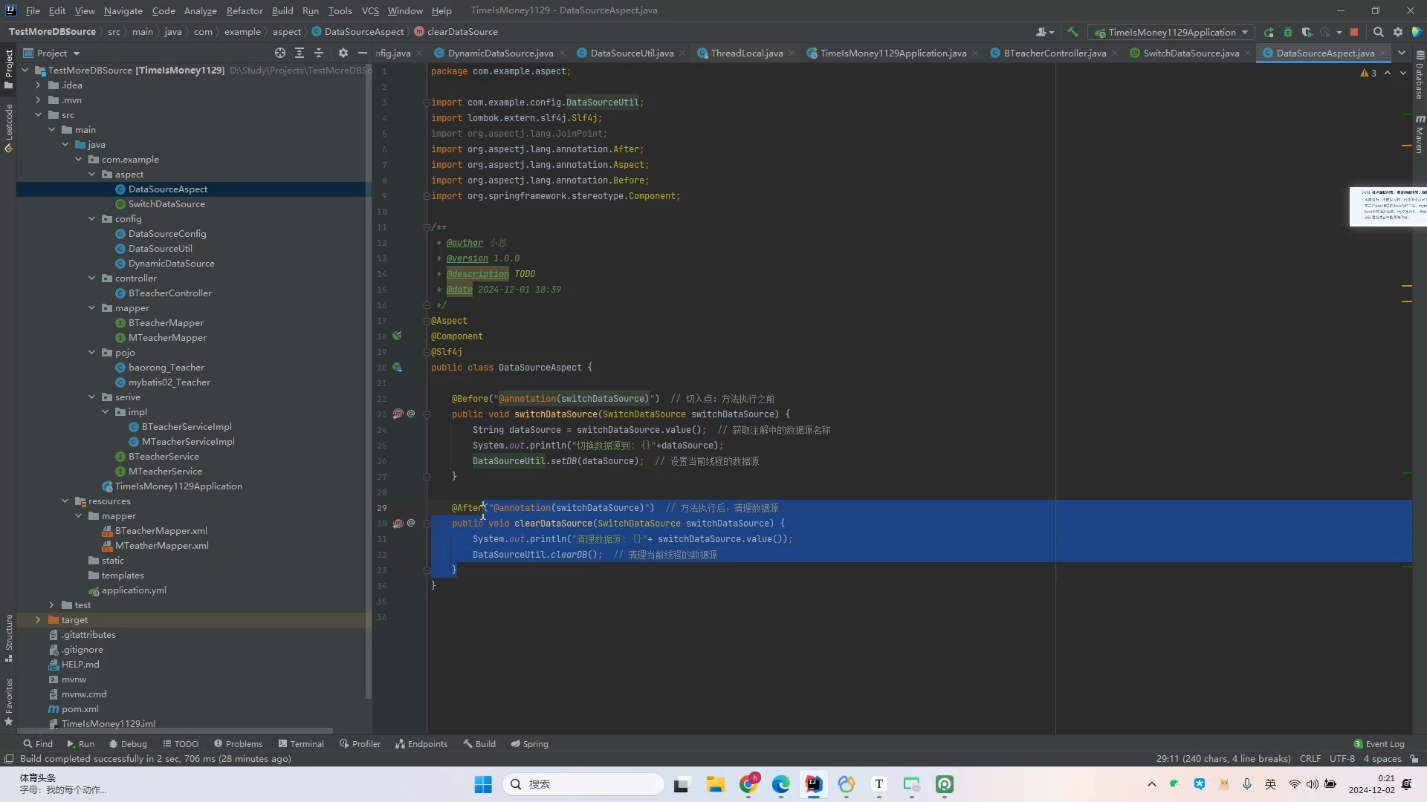Toggle the Database panel on the right

(x=1420, y=74)
